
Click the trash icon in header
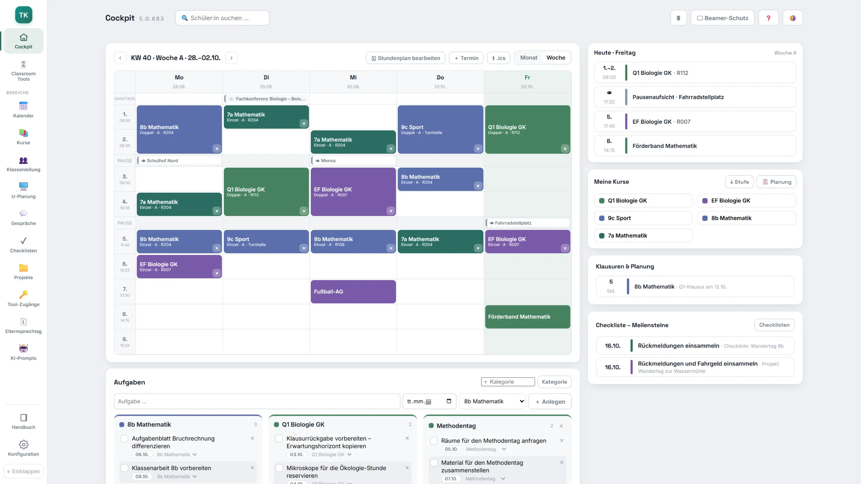click(x=679, y=18)
